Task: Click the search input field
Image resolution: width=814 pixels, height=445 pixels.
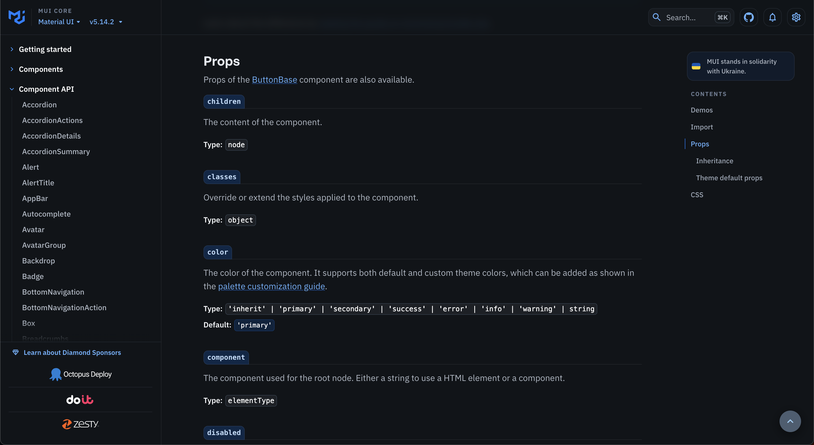Action: coord(683,17)
